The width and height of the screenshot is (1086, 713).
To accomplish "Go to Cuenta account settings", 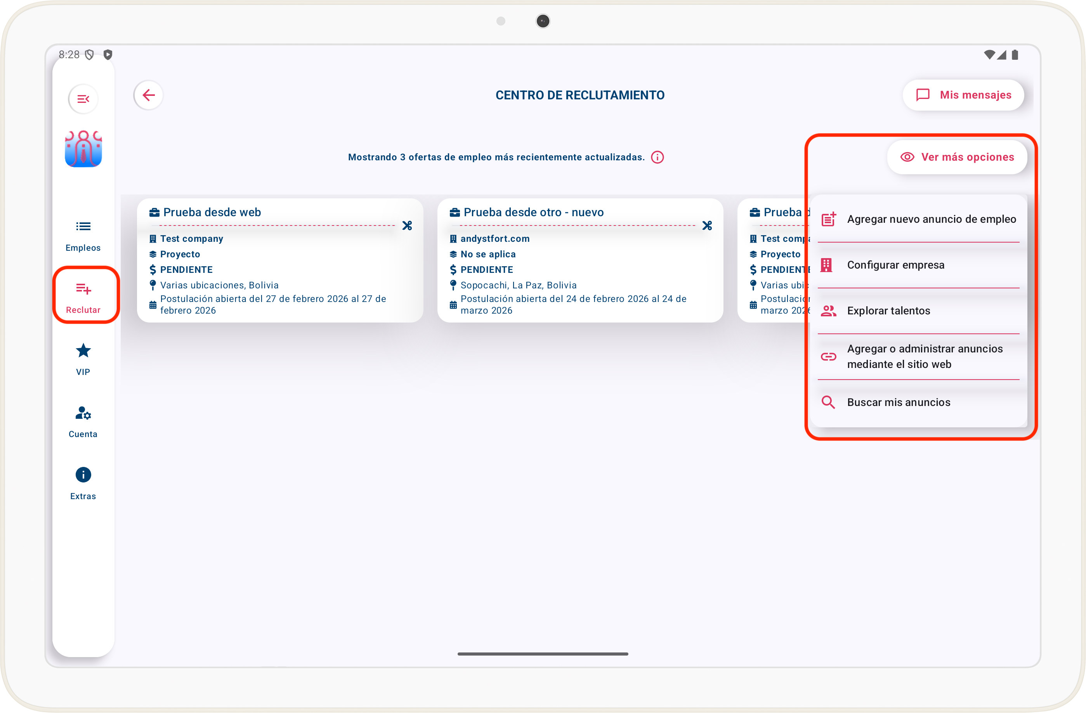I will (x=83, y=422).
